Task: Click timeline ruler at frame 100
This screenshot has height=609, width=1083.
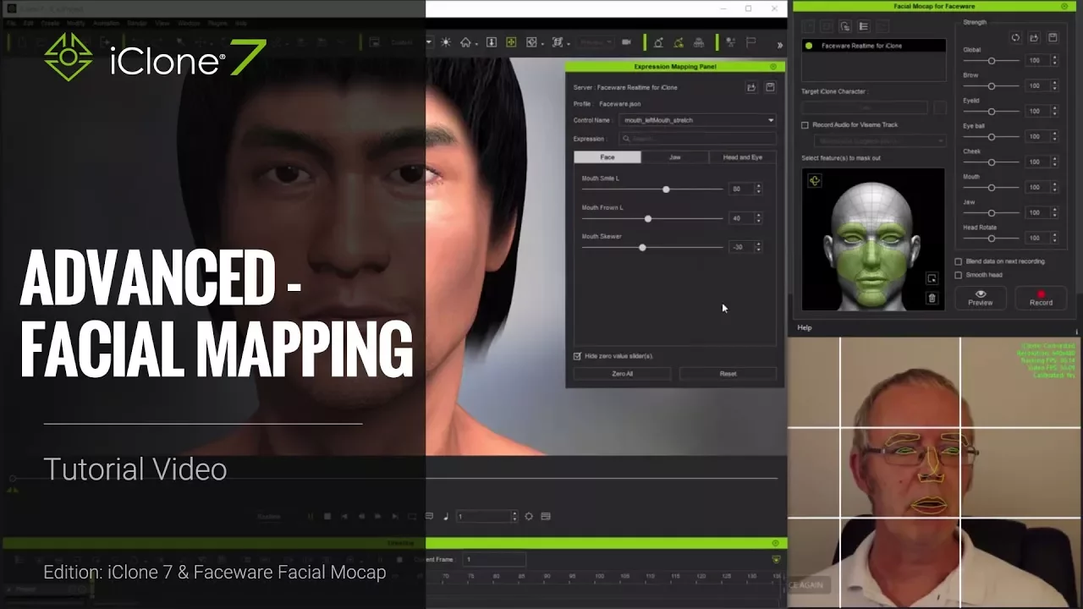Action: click(x=599, y=577)
